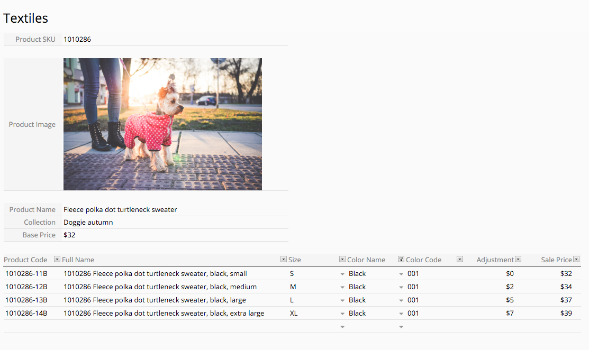589x350 pixels.
Task: Open the Product Code column filter
Action: point(57,259)
